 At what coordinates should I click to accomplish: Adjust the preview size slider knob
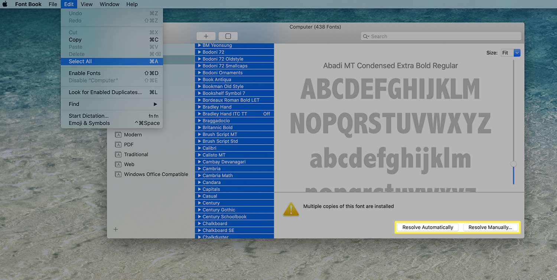point(514,164)
